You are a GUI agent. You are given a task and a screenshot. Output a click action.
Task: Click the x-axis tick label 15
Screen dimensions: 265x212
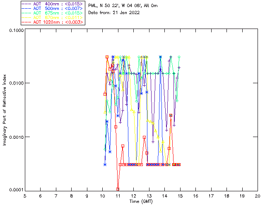[x=180, y=196]
